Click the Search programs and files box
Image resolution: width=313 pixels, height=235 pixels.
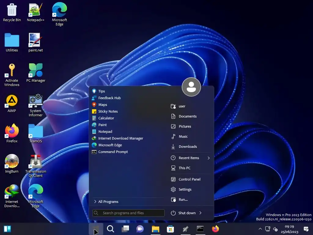128,213
